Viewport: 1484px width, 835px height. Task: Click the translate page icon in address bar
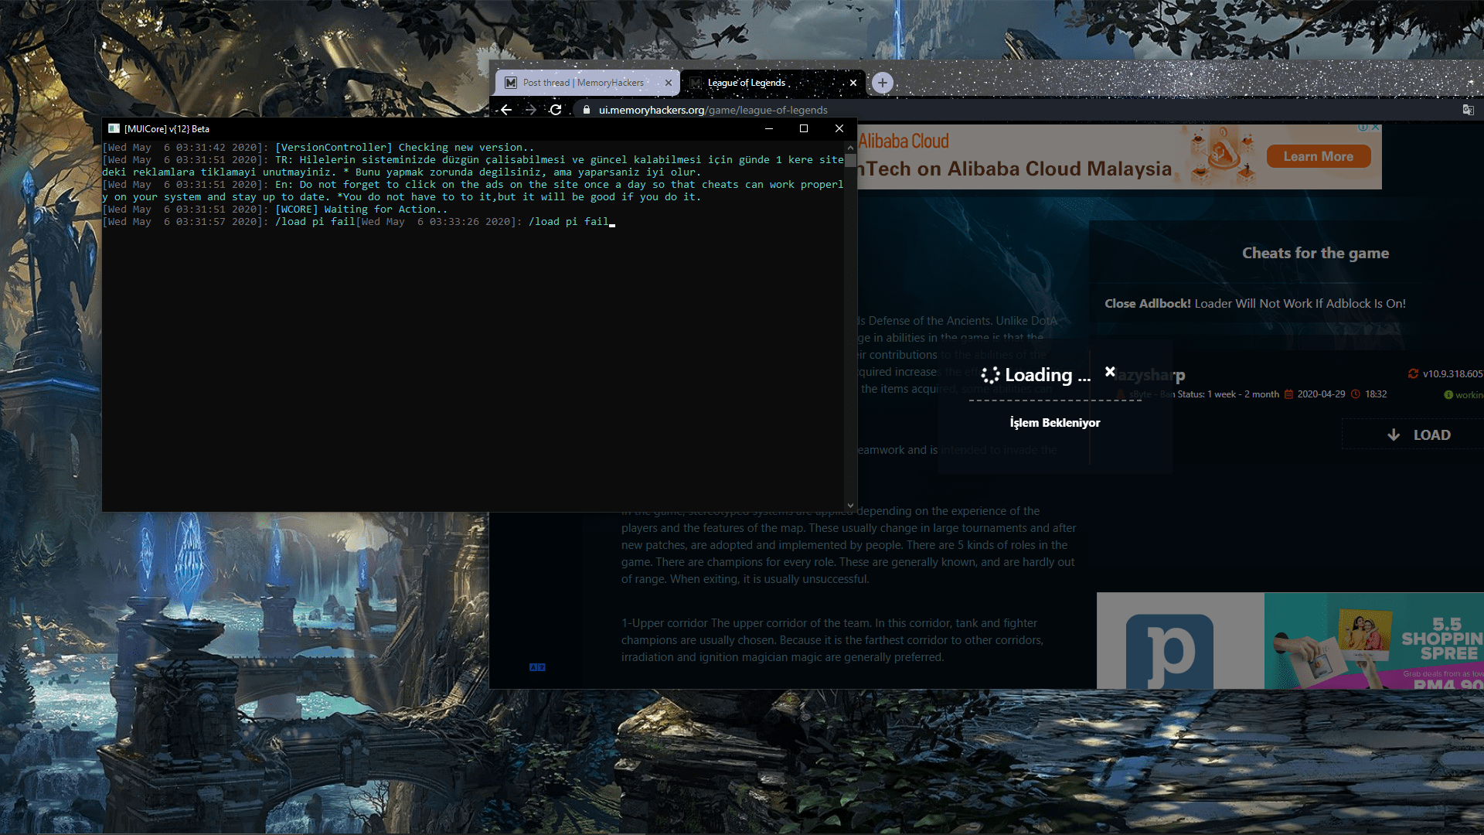click(1468, 110)
